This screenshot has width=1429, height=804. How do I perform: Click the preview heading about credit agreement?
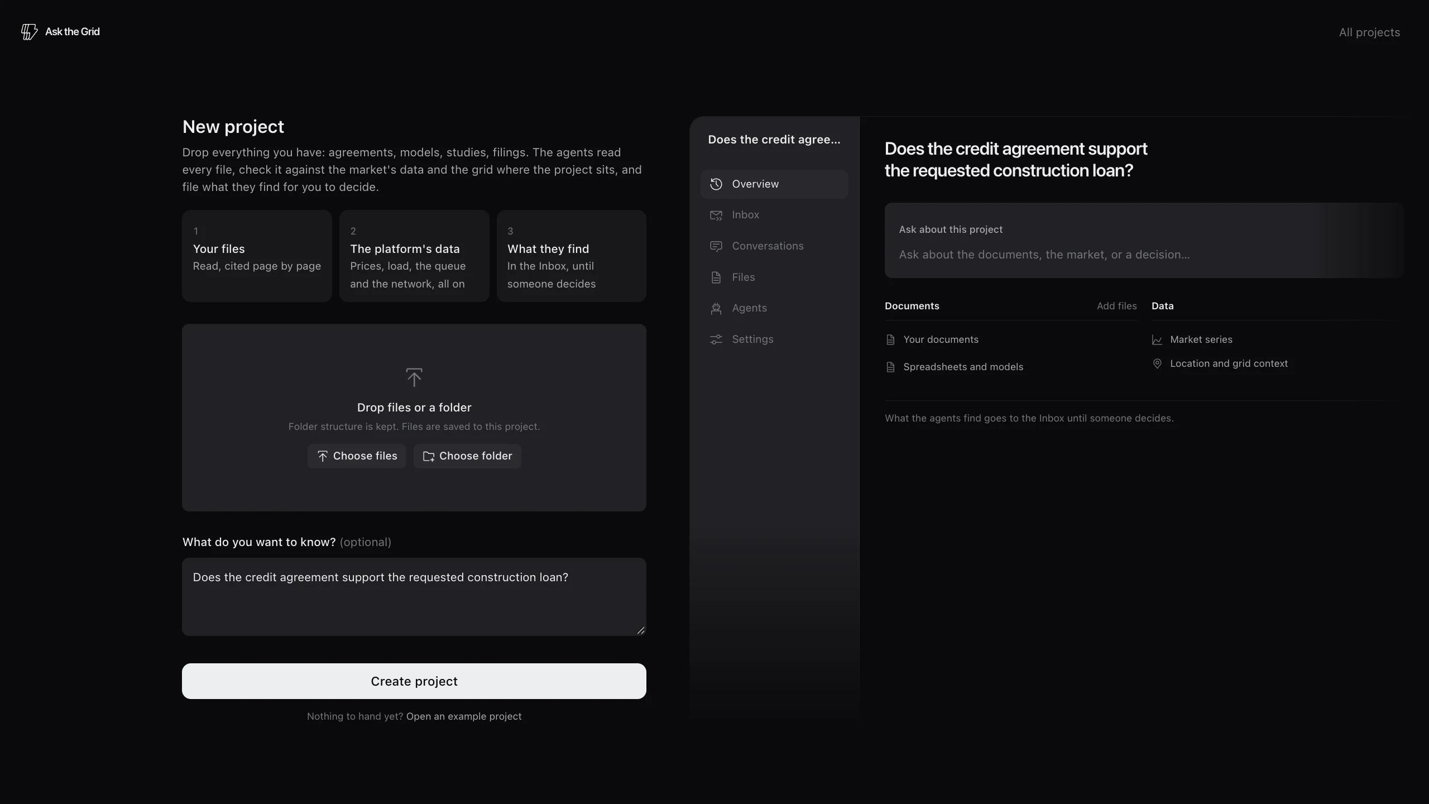click(x=1016, y=160)
